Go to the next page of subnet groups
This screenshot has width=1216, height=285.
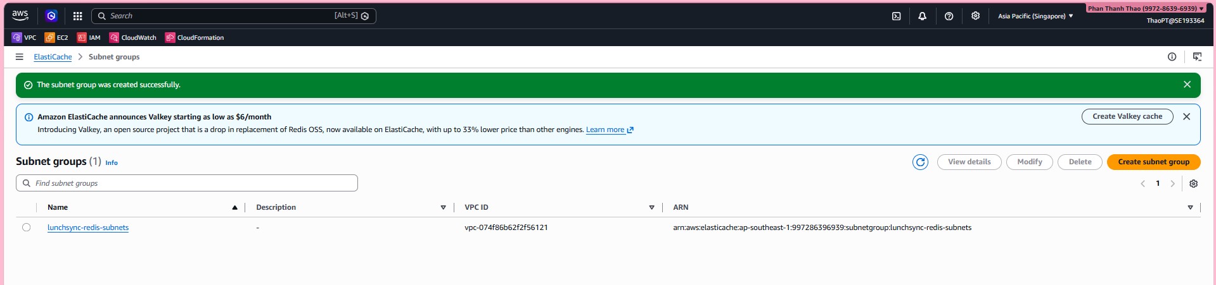tap(1172, 183)
